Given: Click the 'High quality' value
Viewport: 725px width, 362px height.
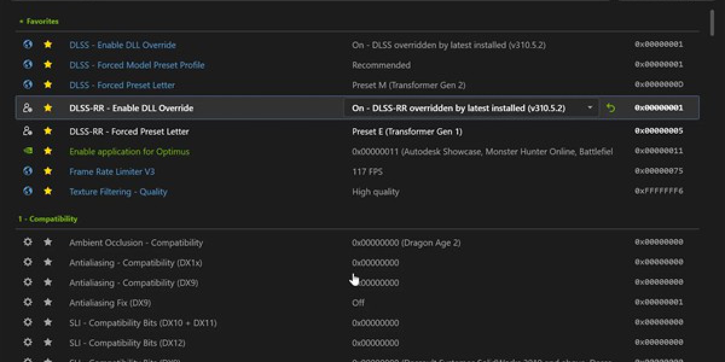Looking at the screenshot, I should coord(376,191).
